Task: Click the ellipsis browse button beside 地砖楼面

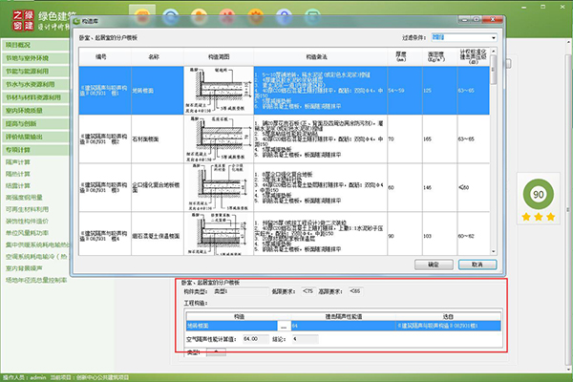Action: tap(283, 327)
